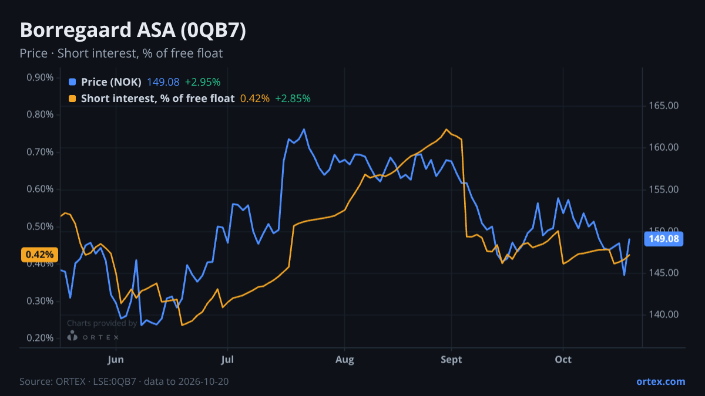
Task: Click the +2.95% price change value
Action: [x=203, y=82]
